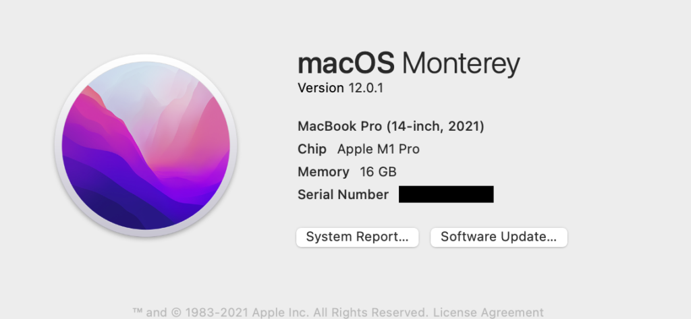Click the macOS Monterey circular logo
The width and height of the screenshot is (691, 319).
[146, 146]
